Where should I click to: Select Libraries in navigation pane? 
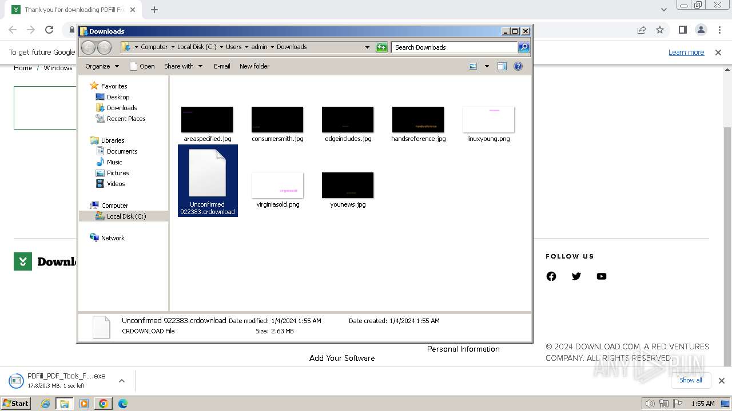[113, 140]
